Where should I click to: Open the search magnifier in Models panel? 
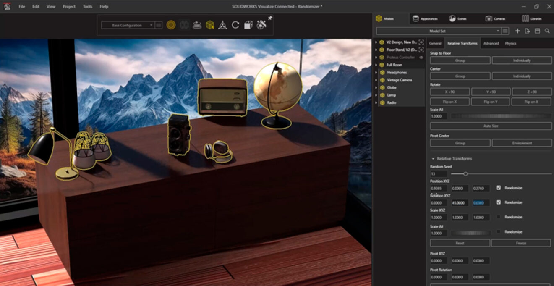tap(547, 31)
